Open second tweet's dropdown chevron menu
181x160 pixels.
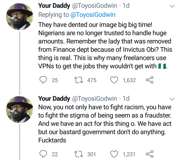(172, 98)
